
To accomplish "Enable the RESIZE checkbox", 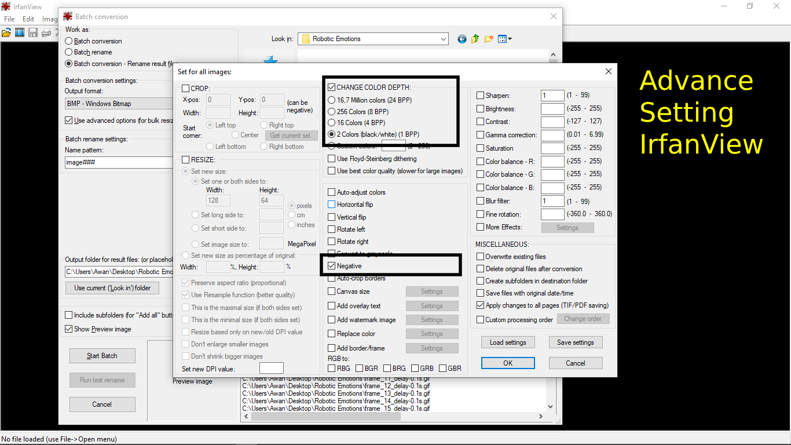I will [185, 160].
